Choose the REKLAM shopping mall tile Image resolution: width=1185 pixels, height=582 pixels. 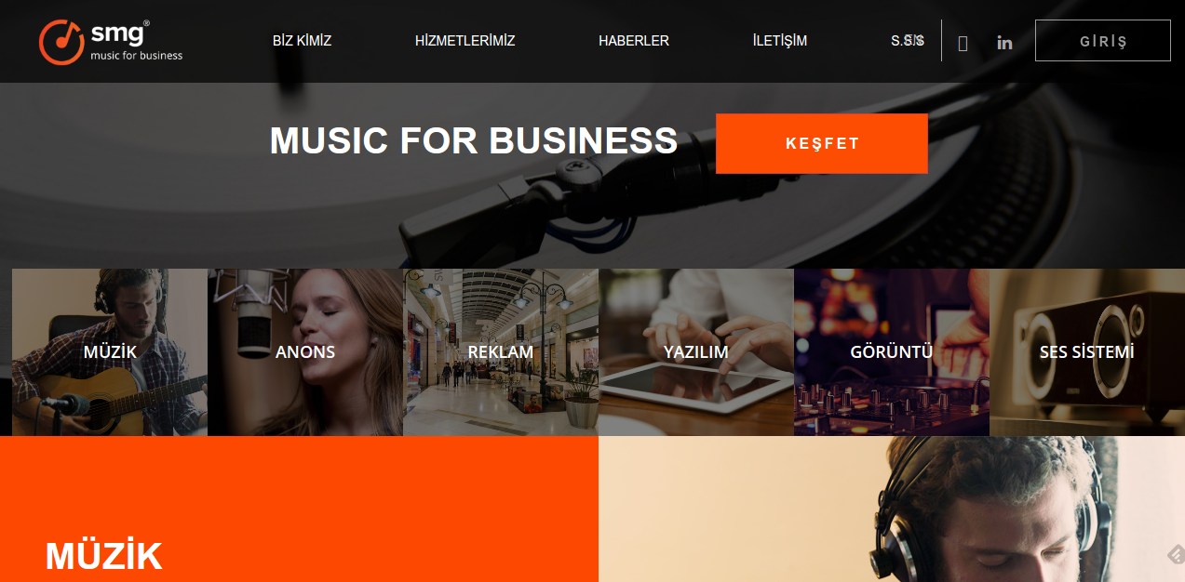(501, 352)
